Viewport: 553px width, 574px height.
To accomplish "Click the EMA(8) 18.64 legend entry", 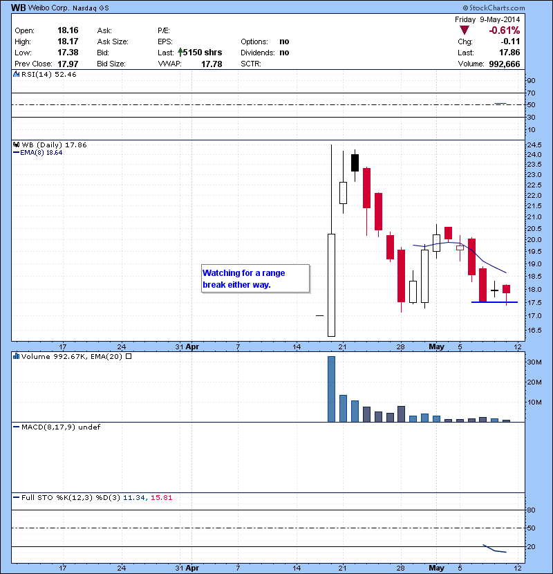I will coord(38,153).
